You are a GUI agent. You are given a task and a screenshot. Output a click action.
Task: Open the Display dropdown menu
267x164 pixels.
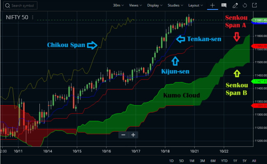(155, 6)
